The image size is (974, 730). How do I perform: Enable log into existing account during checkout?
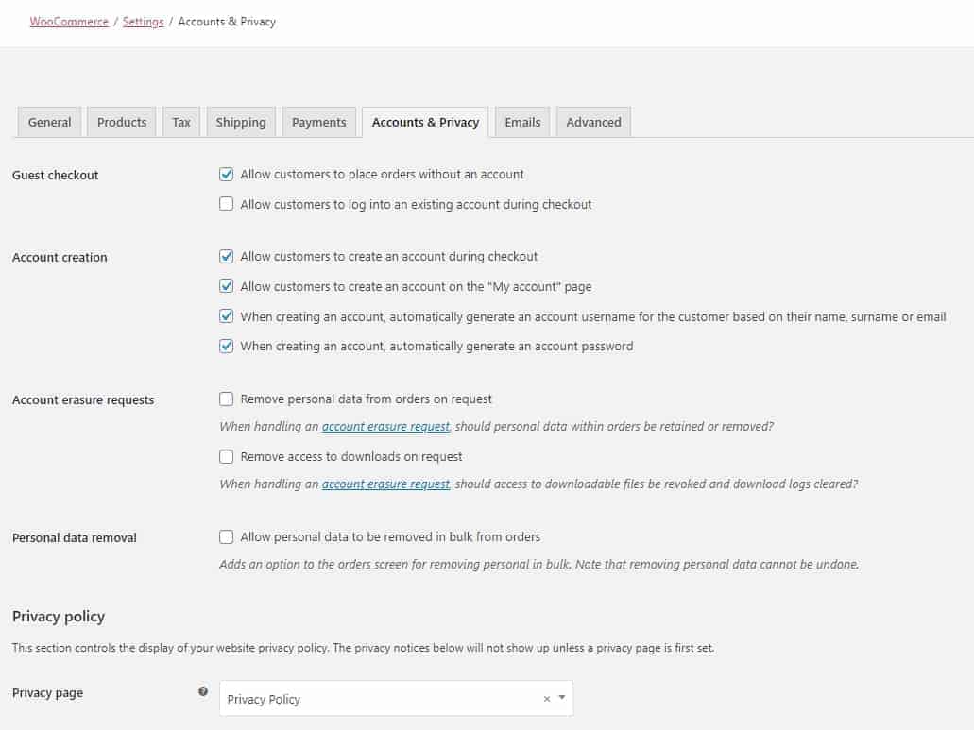pos(226,204)
